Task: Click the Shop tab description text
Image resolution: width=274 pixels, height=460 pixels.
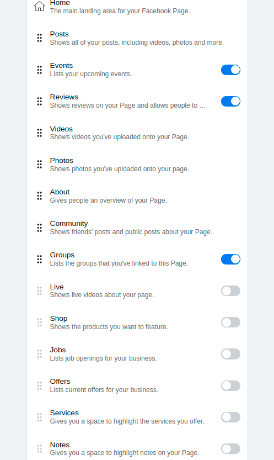Action: pos(109,327)
